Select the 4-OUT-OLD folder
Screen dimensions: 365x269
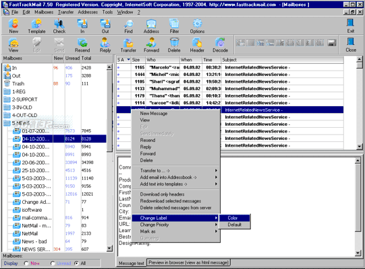24,115
